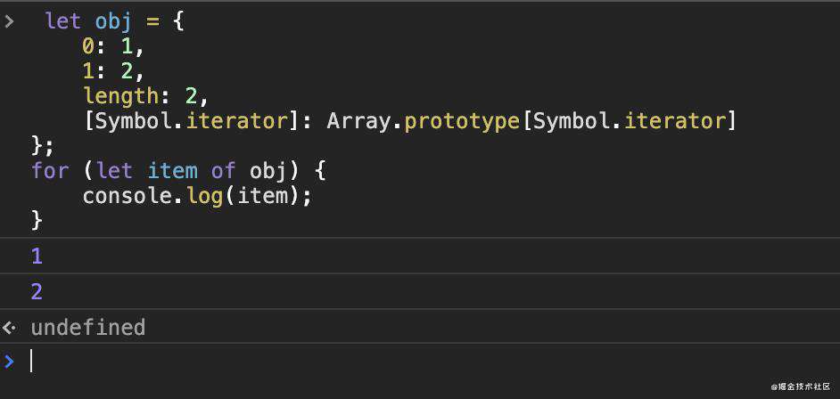Click the undefined result text

[88, 328]
